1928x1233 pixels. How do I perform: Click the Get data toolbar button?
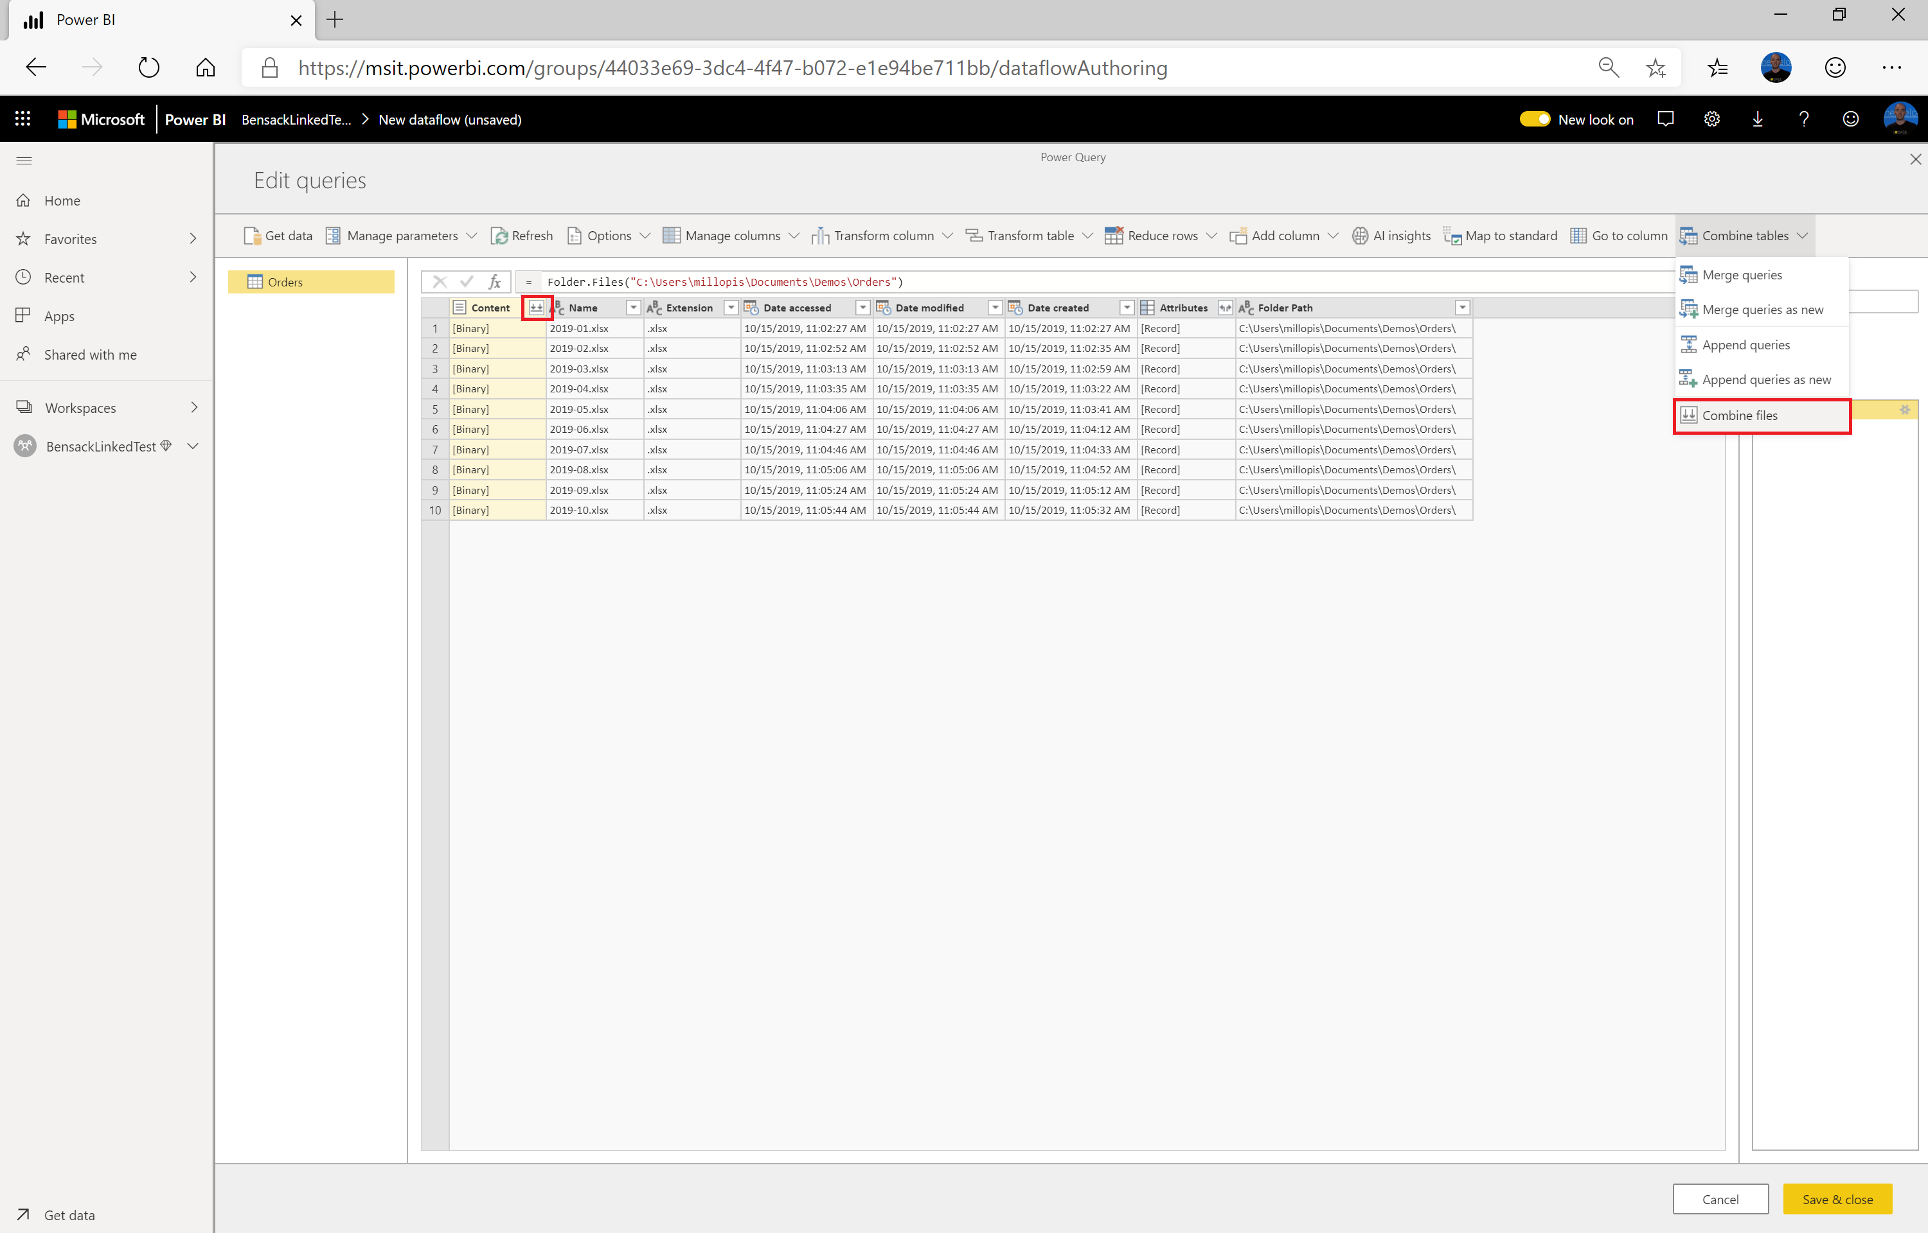coord(277,236)
